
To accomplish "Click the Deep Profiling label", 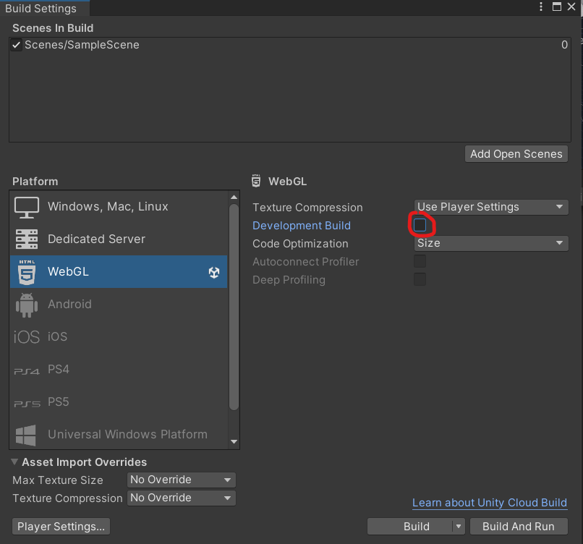I will pos(289,280).
